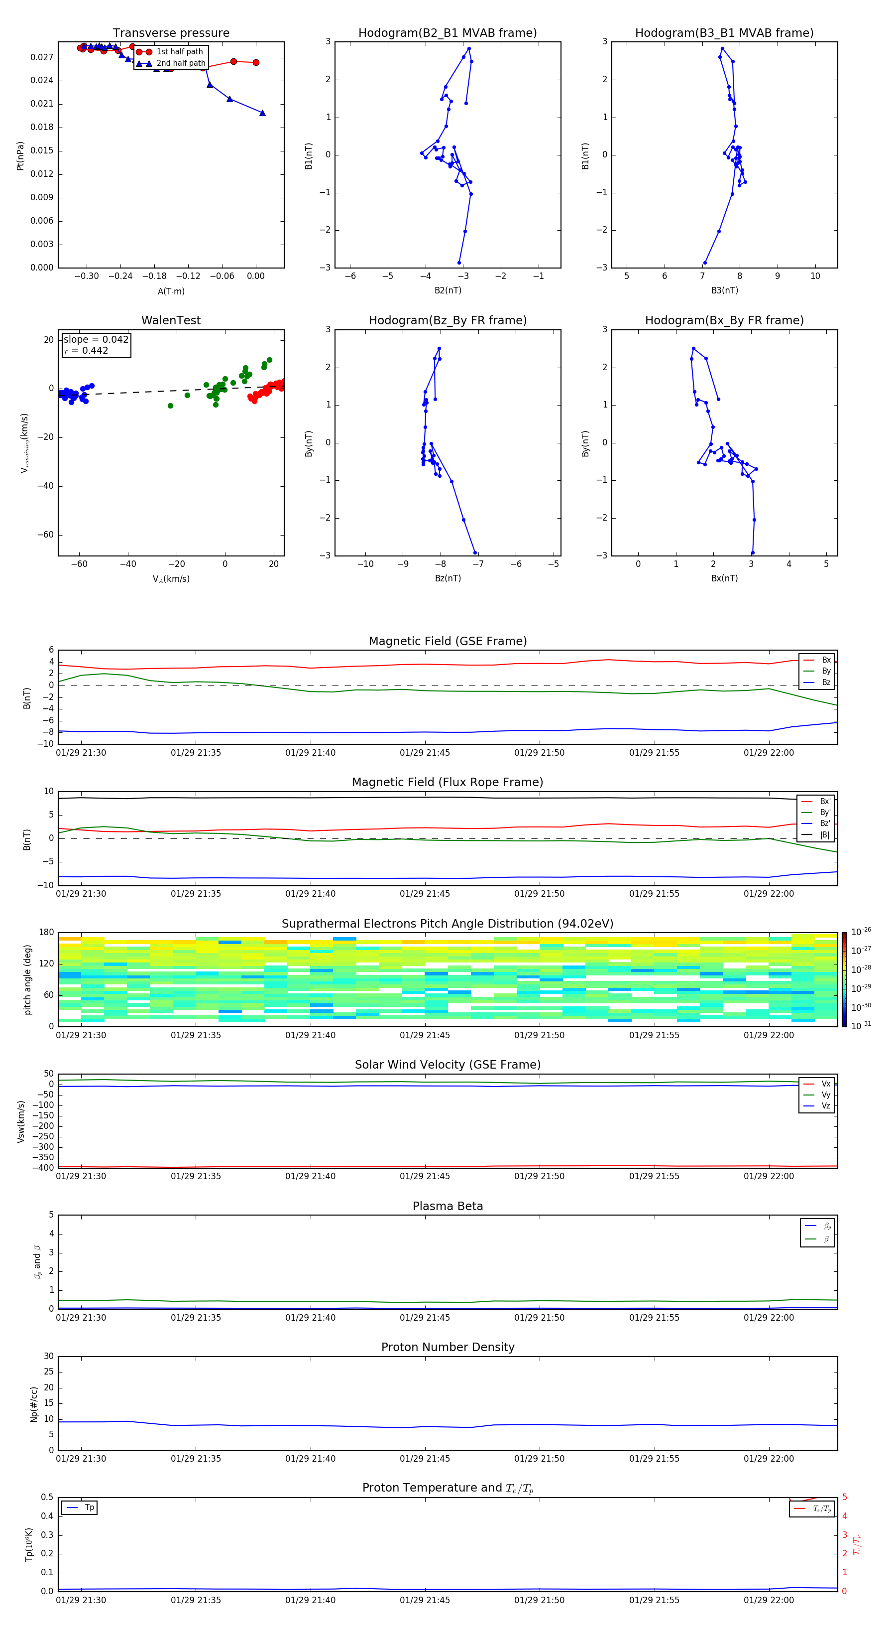Click the 'Suprathermal Electrons Pitch Angle Distribution' title
Viewport: 896px width, 1644px height.
tap(448, 924)
